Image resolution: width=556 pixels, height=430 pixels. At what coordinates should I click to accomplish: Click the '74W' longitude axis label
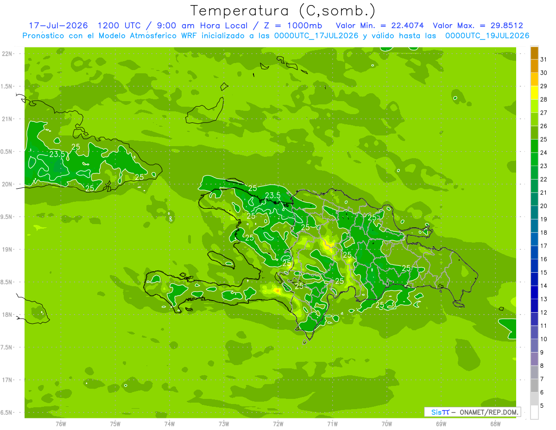click(x=170, y=424)
